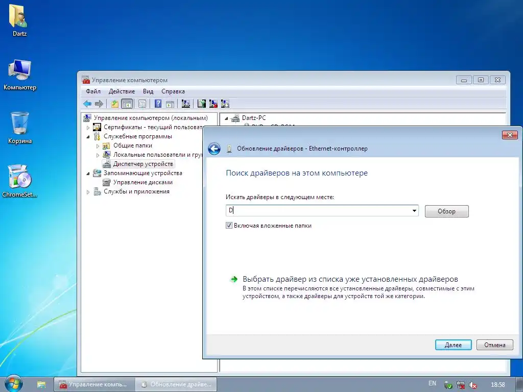Open the driver location dropdown arrow
The height and width of the screenshot is (392, 523).
414,211
